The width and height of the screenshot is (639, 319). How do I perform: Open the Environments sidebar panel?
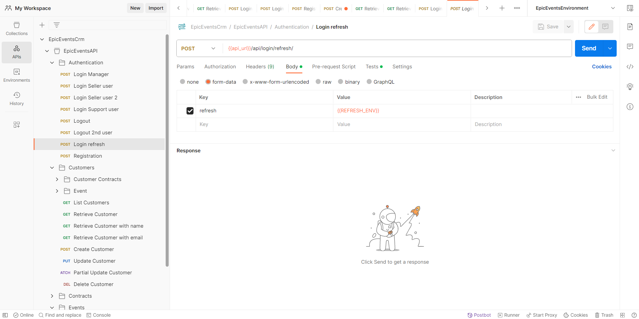tap(17, 76)
